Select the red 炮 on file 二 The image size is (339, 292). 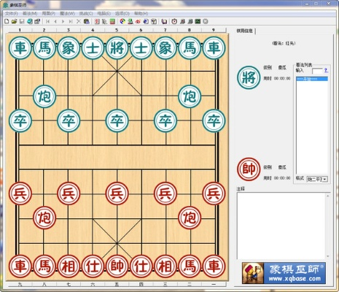coord(190,218)
